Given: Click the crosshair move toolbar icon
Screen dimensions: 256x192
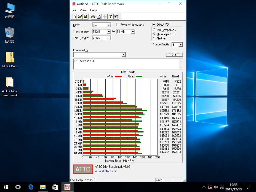Looking at the screenshot, I should [105, 17].
